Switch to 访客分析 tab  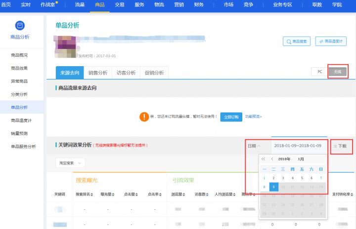(126, 73)
